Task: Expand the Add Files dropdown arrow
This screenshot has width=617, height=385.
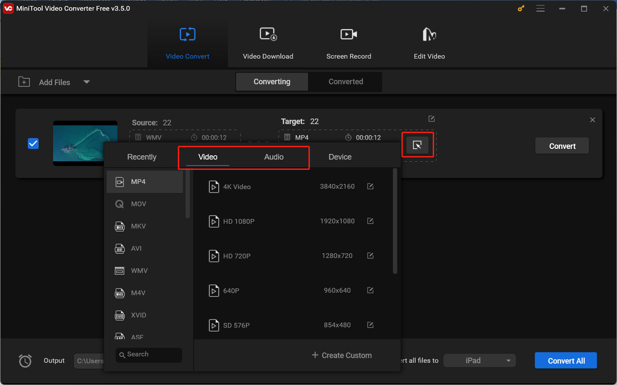Action: 87,82
